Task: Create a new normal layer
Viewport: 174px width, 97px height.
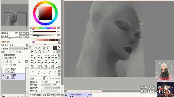Action: (3, 62)
